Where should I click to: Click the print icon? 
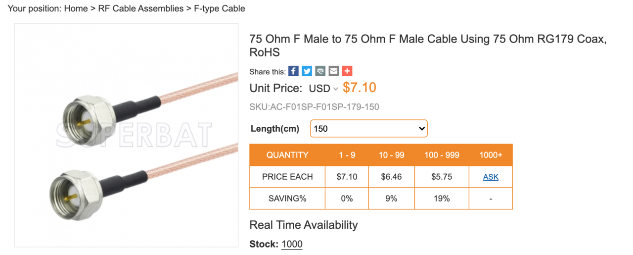(320, 71)
